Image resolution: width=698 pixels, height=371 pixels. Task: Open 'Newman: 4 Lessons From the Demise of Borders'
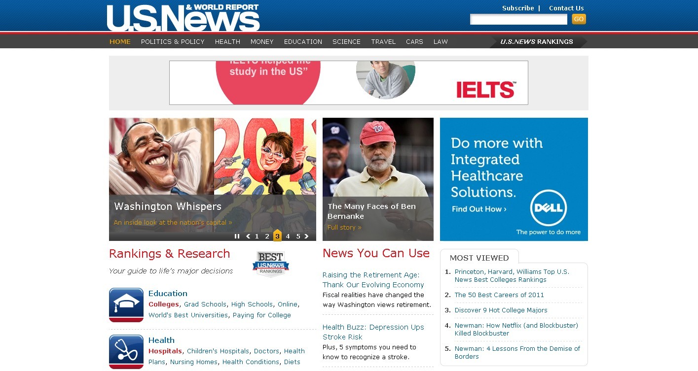click(x=517, y=352)
